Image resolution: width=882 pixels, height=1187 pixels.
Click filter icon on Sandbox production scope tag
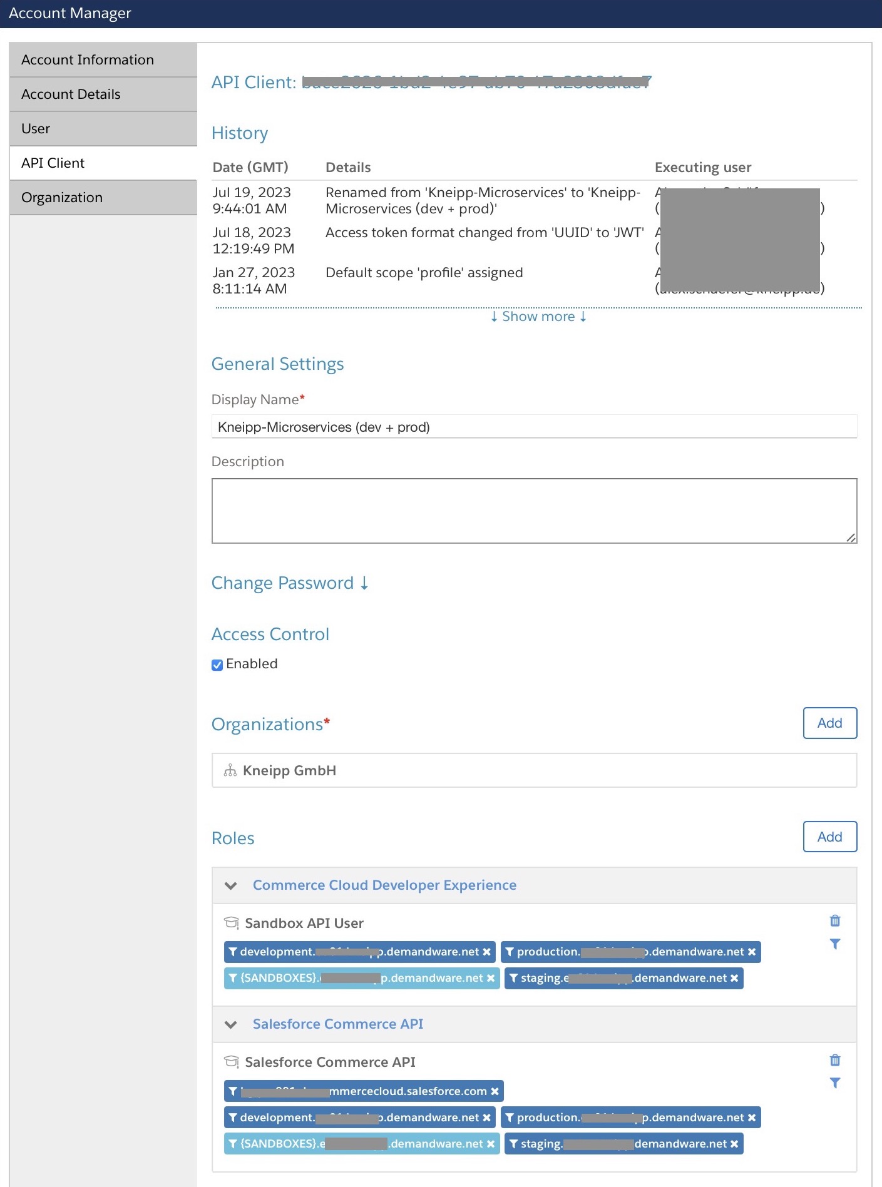click(x=510, y=952)
